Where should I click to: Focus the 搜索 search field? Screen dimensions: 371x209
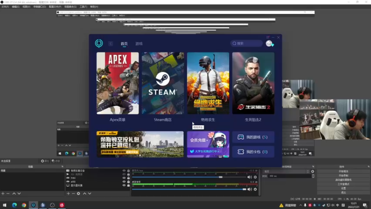click(246, 43)
